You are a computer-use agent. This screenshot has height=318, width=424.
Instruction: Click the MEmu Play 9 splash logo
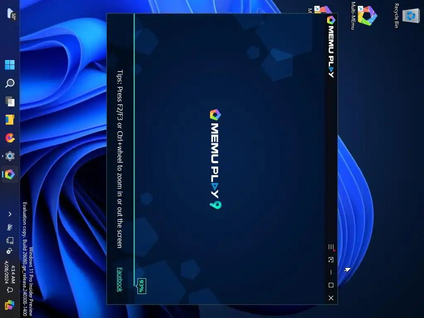215,159
